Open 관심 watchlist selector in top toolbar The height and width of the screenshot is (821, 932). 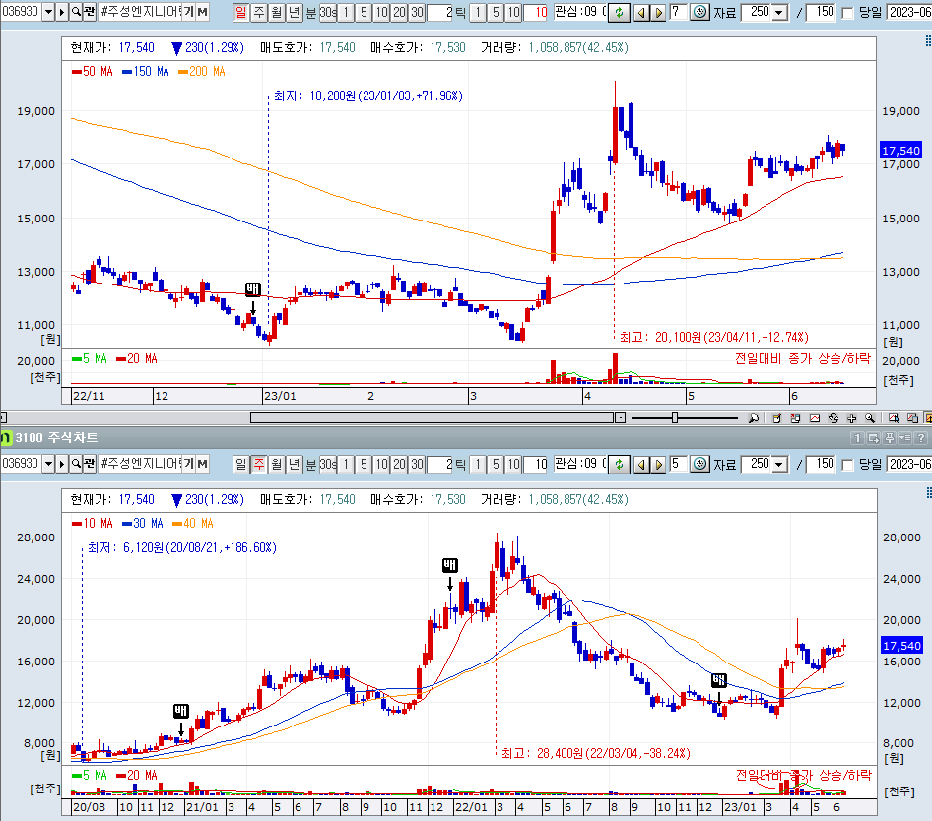tap(580, 12)
